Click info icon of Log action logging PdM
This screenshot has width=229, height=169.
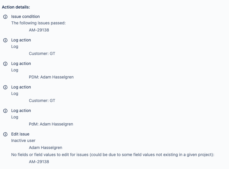pyautogui.click(x=5, y=111)
